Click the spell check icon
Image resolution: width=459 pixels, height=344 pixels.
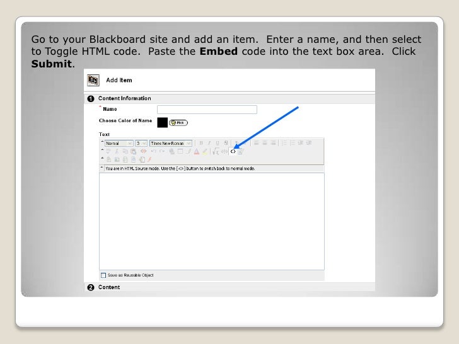pos(108,151)
